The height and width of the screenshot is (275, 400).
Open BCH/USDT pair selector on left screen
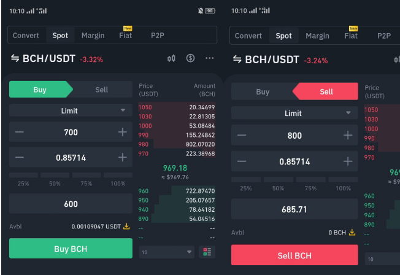(x=48, y=58)
